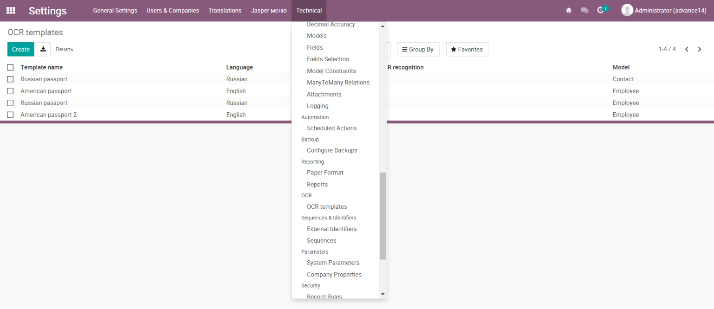Click the download export icon button
The width and height of the screenshot is (714, 309).
[43, 49]
